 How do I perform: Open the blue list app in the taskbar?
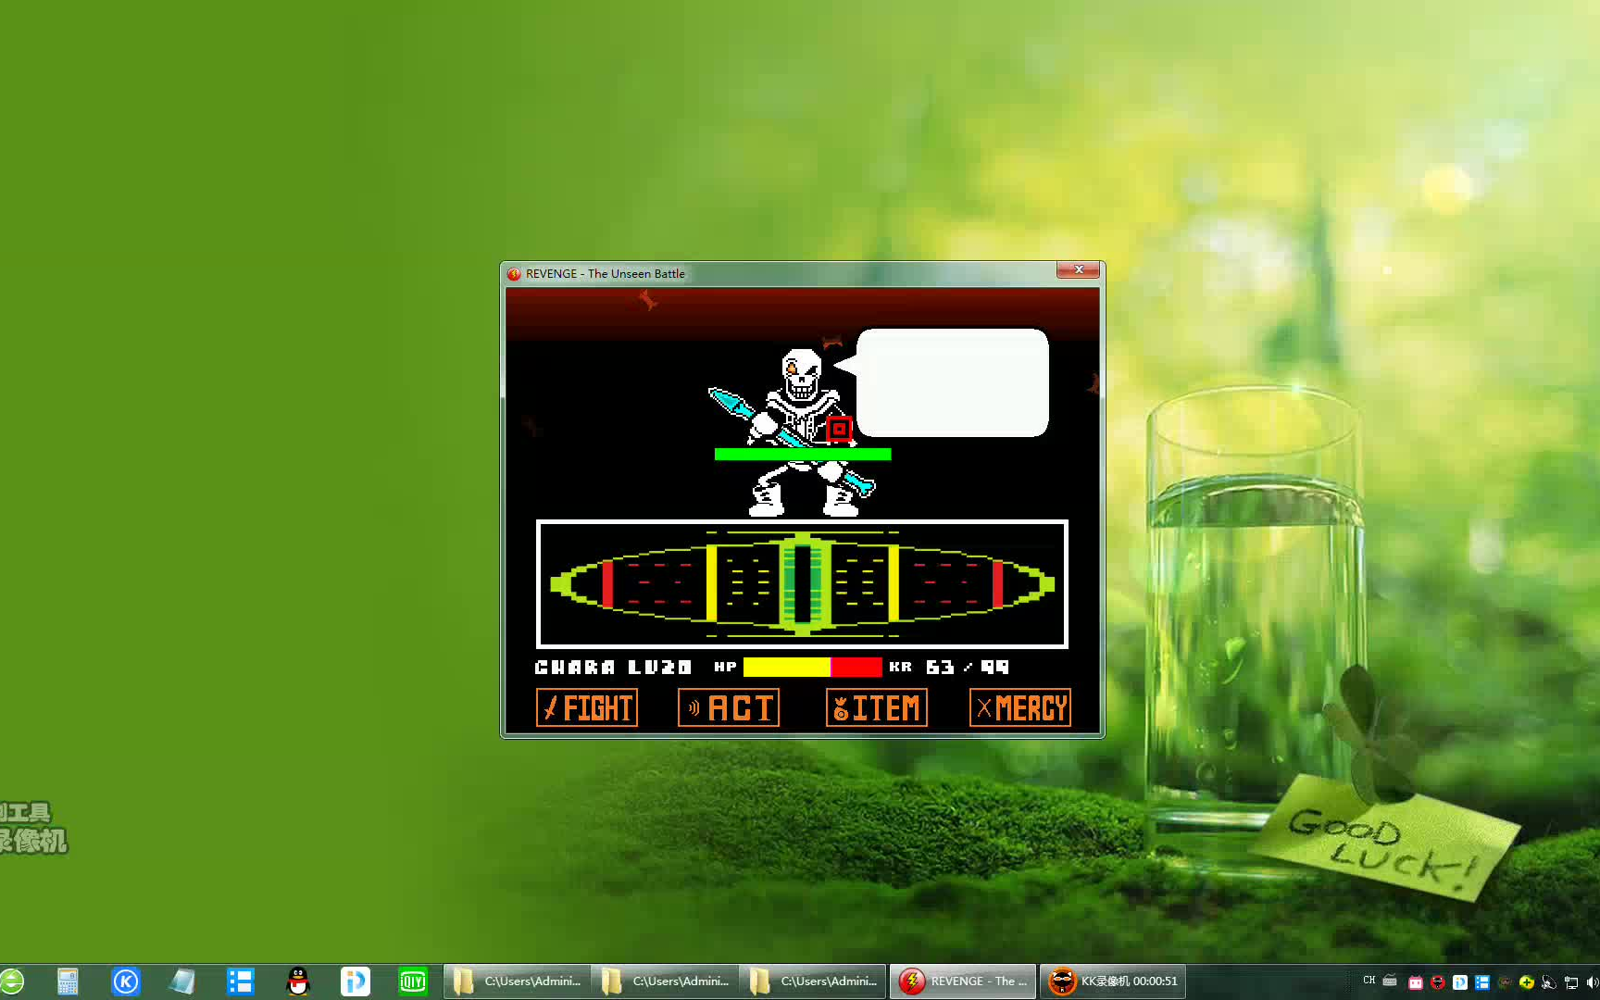241,981
